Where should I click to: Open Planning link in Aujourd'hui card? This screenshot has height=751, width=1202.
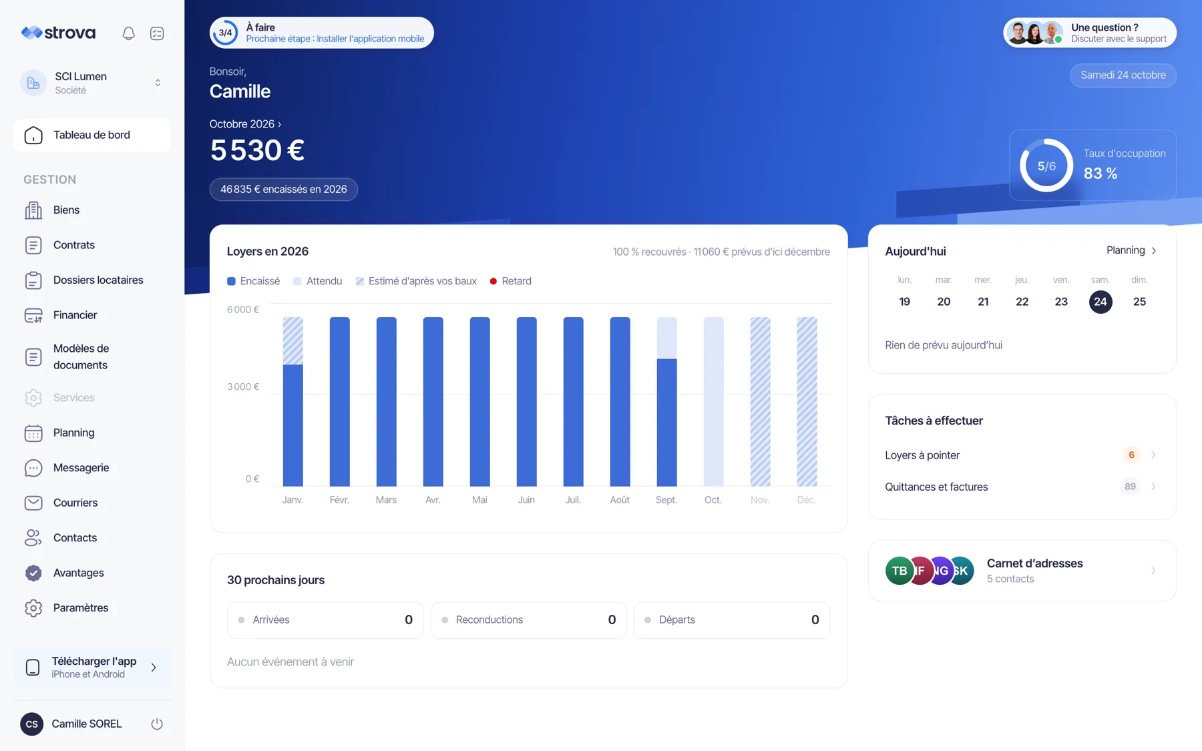1131,250
